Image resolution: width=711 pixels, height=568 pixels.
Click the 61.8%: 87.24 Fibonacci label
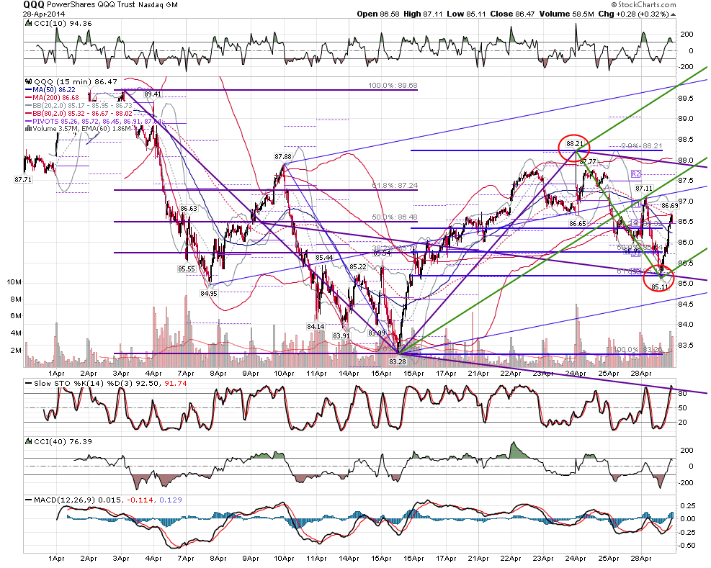click(x=395, y=186)
